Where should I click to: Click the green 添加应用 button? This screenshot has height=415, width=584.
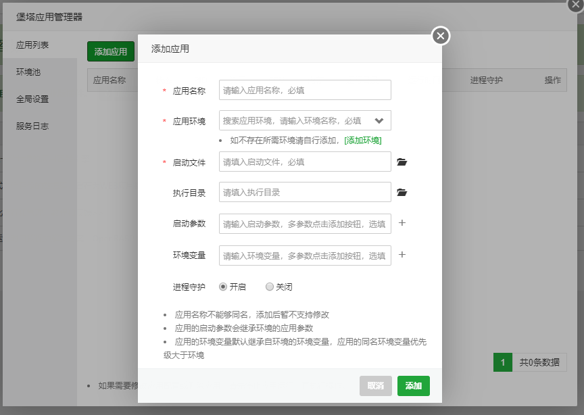[111, 51]
